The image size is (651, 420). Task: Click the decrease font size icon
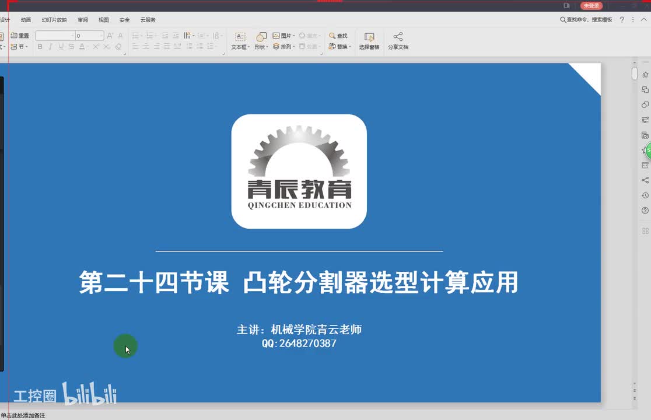click(x=120, y=36)
